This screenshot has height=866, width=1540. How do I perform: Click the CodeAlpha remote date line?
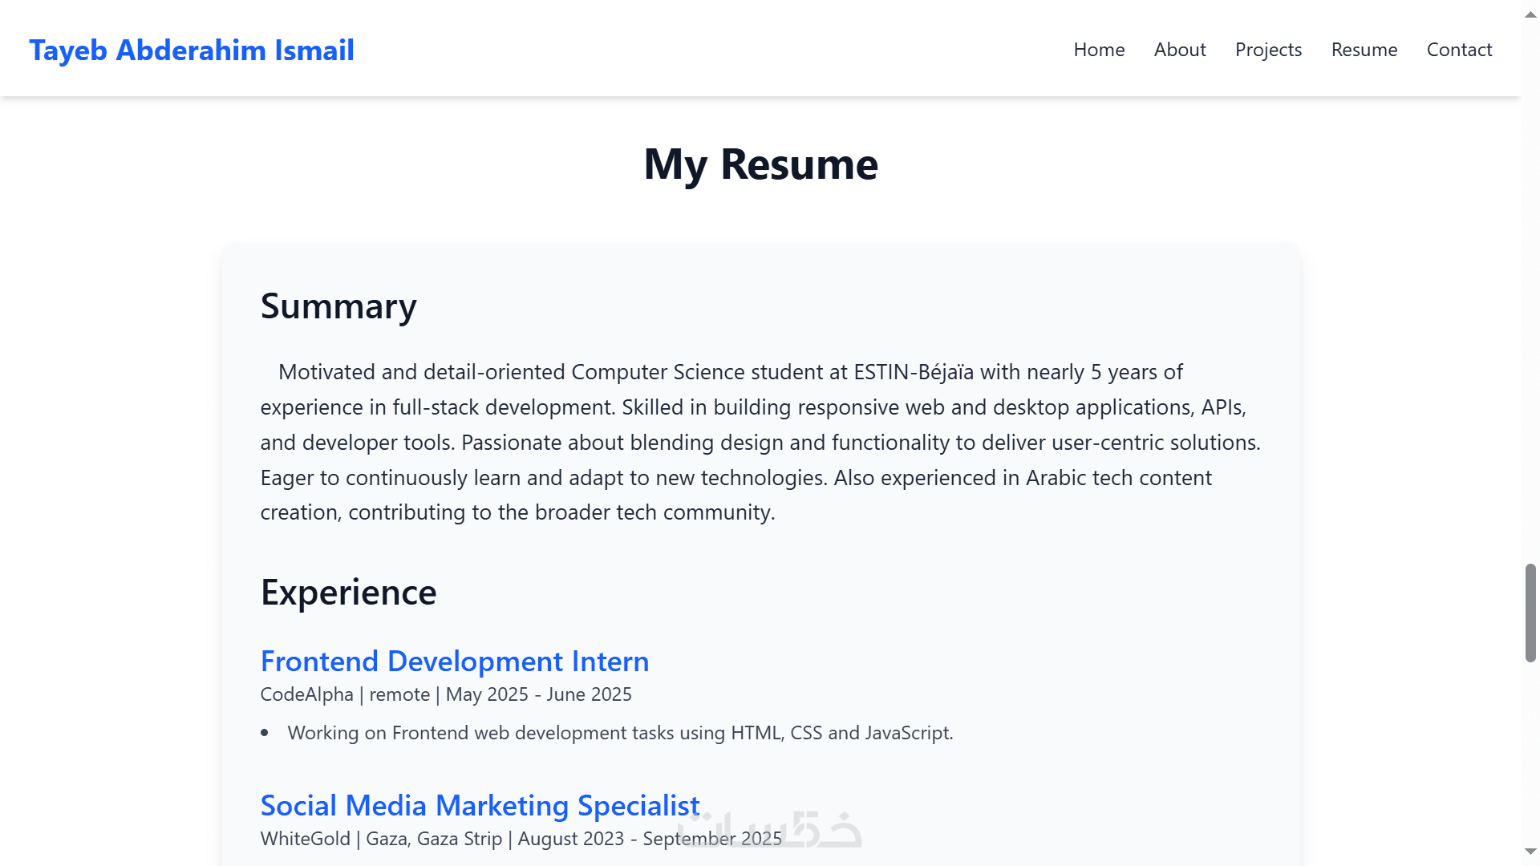446,694
